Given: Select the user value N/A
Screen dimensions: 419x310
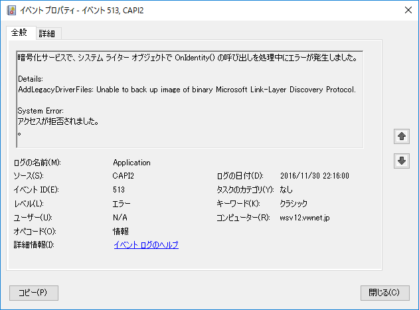Looking at the screenshot, I should pyautogui.click(x=120, y=218).
